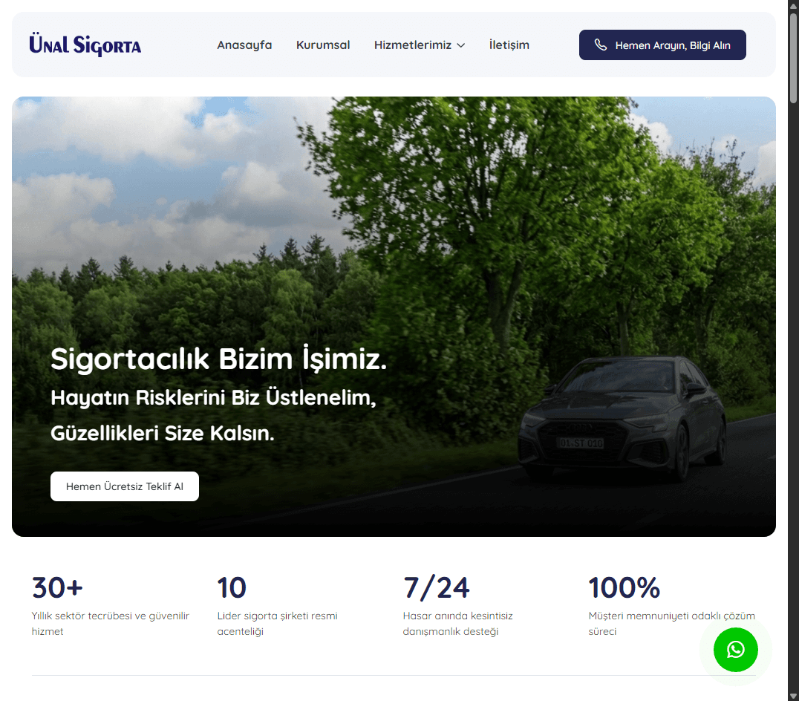Click the car in hero image
799x701 pixels.
pos(623,417)
